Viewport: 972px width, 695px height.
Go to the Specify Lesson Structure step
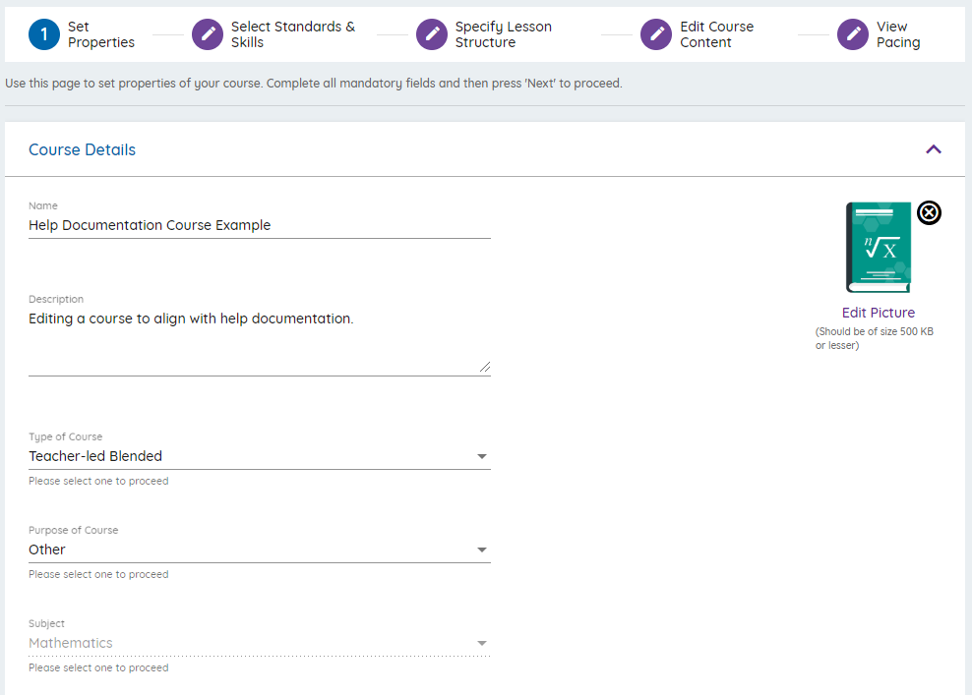click(484, 34)
